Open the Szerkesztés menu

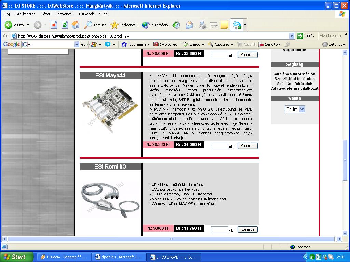[x=25, y=14]
